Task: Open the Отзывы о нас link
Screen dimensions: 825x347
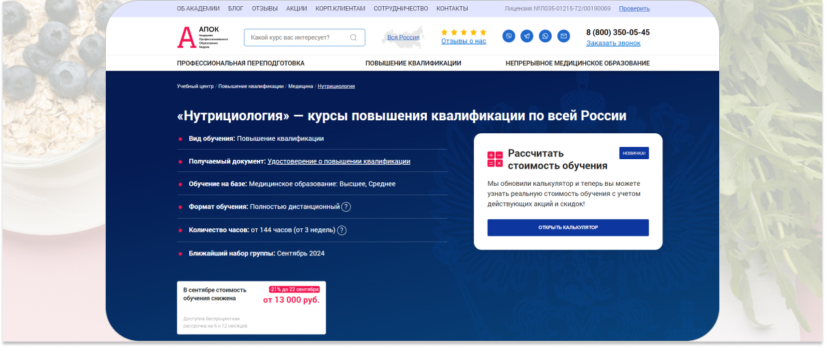Action: [464, 41]
